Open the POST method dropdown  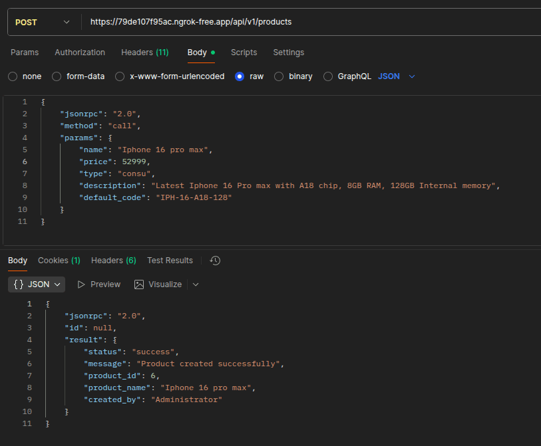[x=43, y=21]
